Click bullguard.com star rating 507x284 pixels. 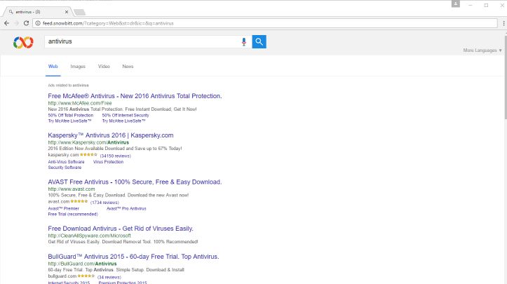86,276
